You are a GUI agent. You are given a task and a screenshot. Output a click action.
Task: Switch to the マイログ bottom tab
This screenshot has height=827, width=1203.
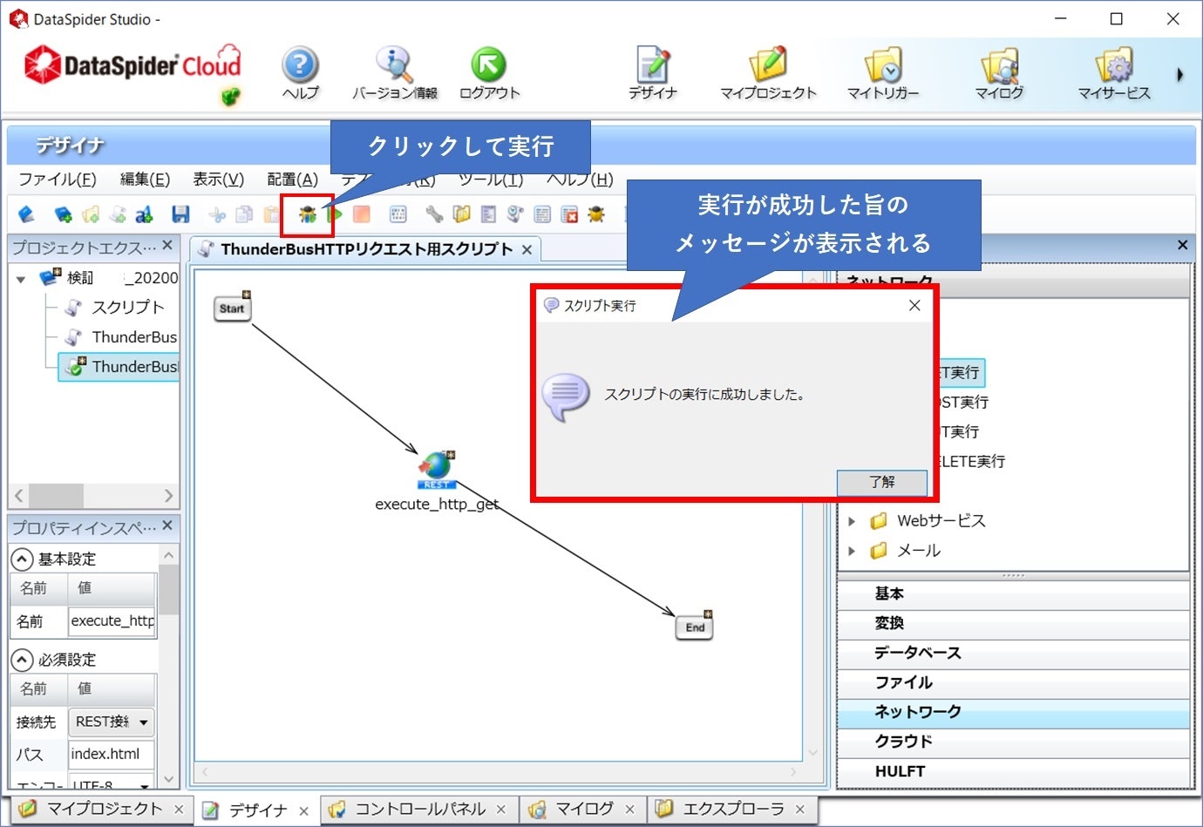(583, 809)
